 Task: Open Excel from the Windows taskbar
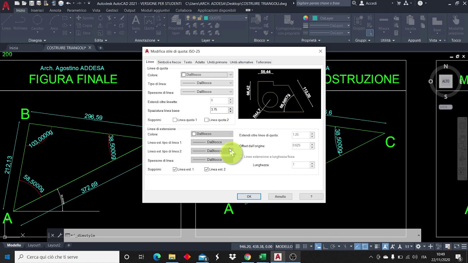(x=263, y=257)
